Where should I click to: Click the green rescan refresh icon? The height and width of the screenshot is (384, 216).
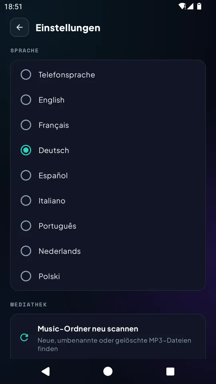(24, 338)
